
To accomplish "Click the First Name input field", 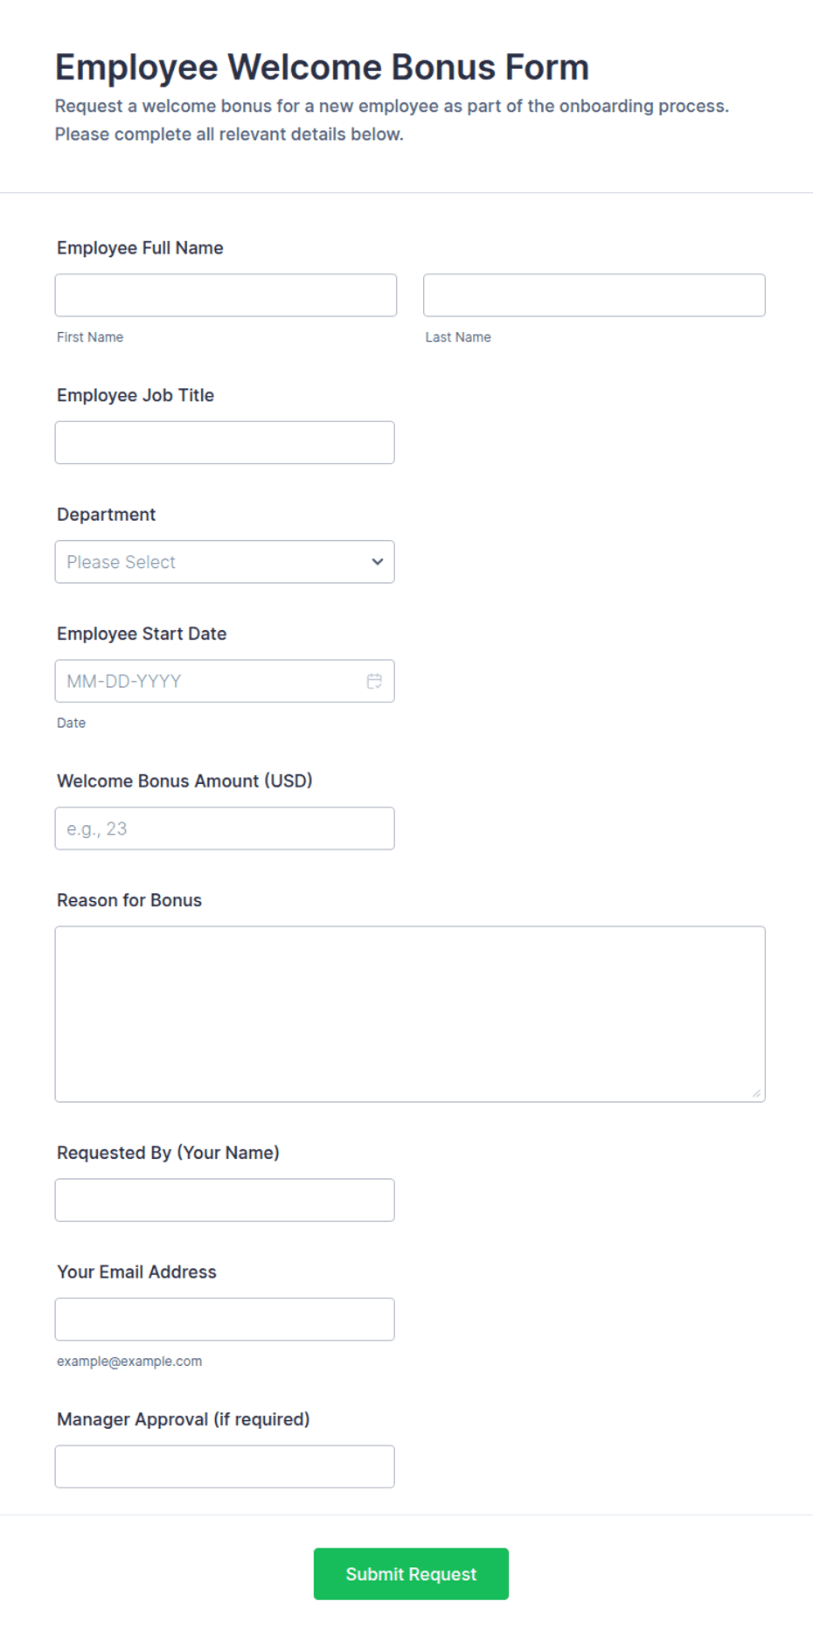I will click(226, 295).
